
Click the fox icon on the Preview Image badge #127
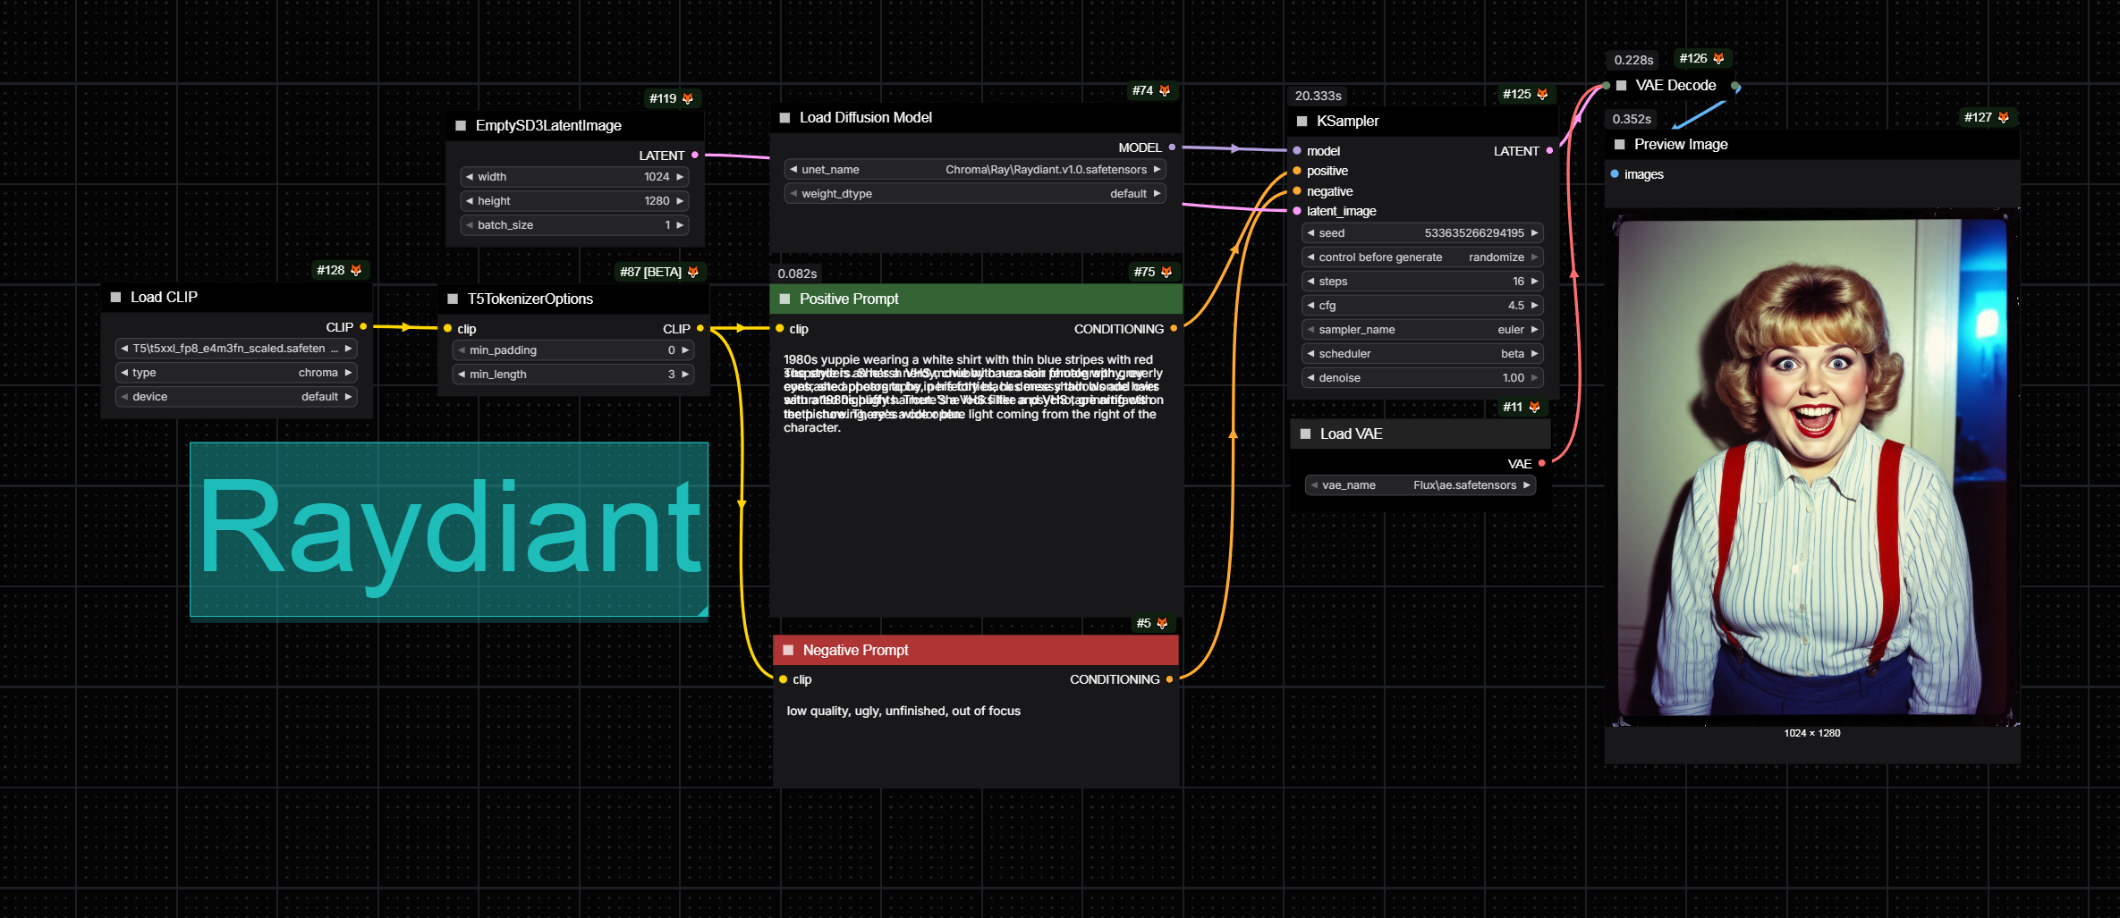[x=2004, y=117]
